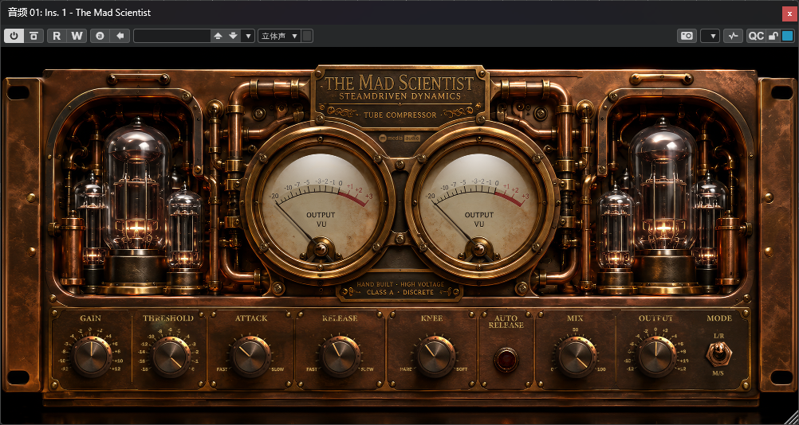Click the empty preset name field
This screenshot has height=425, width=799.
[x=172, y=36]
